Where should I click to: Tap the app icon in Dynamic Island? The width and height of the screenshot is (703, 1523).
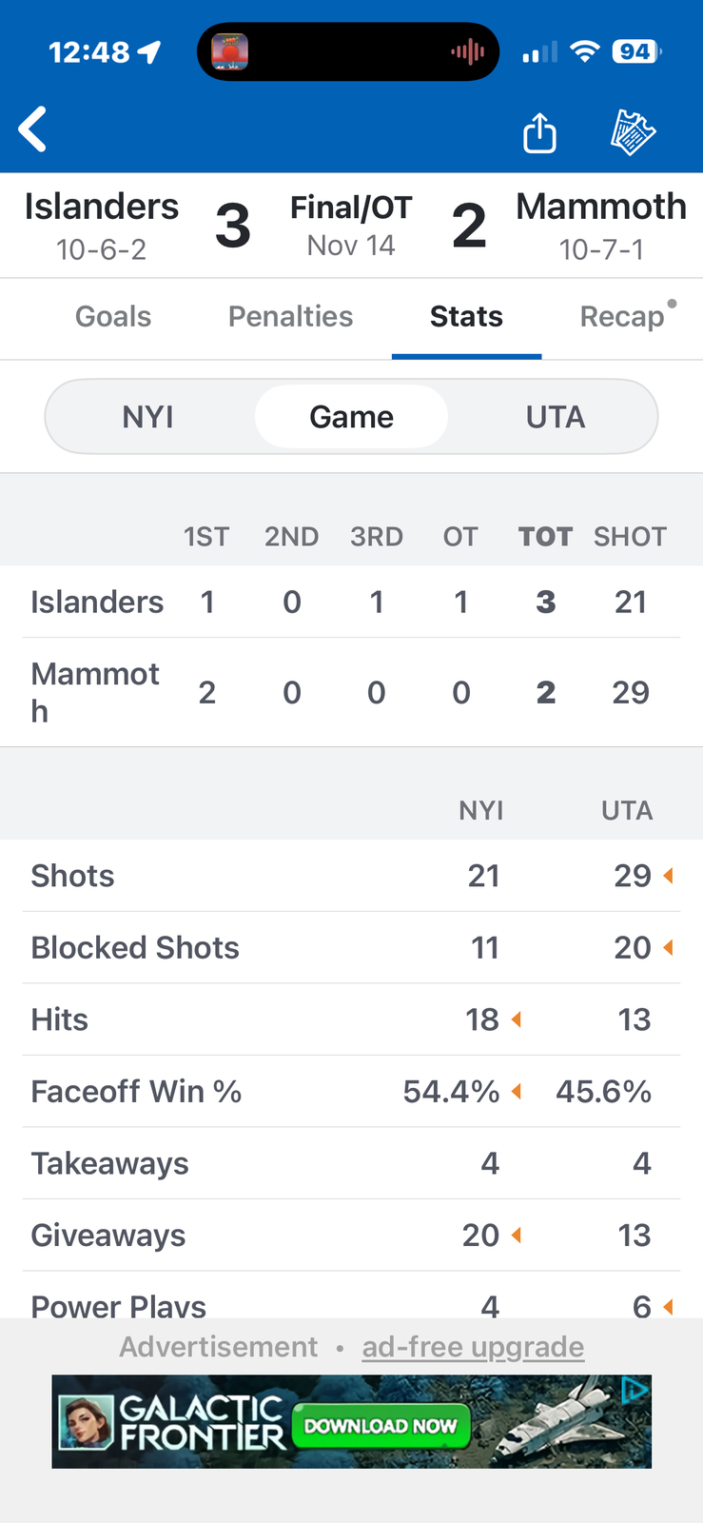click(229, 51)
